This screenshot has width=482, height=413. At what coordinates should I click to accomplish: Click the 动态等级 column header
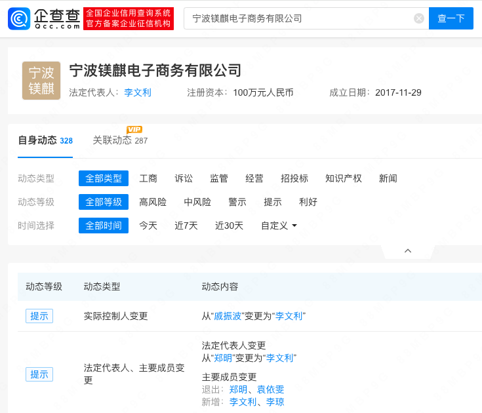click(x=44, y=286)
